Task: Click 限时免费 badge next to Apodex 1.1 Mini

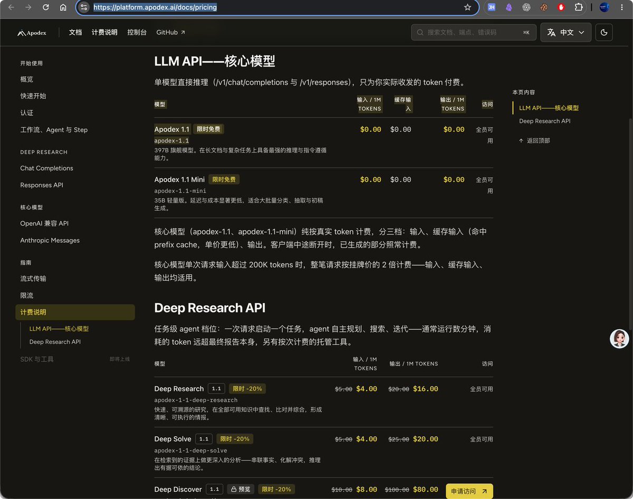Action: 224,180
